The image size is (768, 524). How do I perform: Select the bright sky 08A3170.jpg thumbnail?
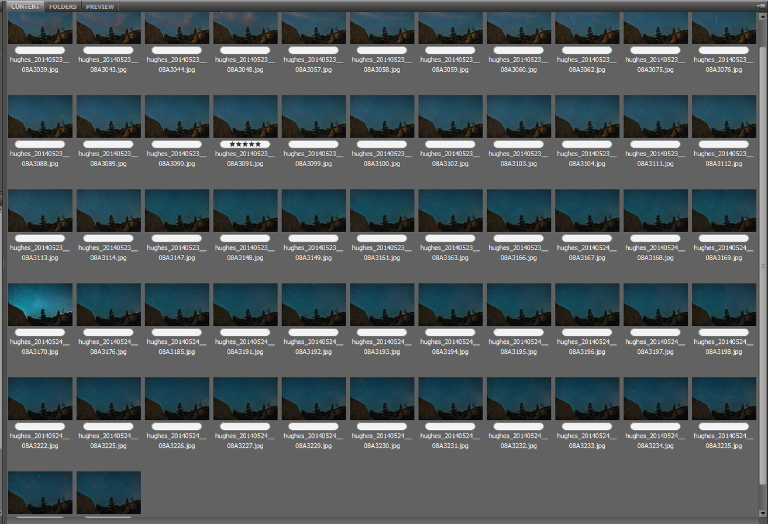click(40, 305)
